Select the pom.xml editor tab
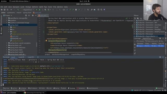The image size is (167, 94). coord(43,15)
